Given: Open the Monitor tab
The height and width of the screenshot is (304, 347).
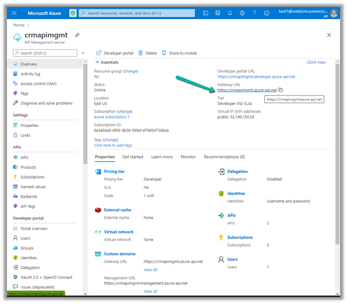Looking at the screenshot, I should (x=188, y=157).
